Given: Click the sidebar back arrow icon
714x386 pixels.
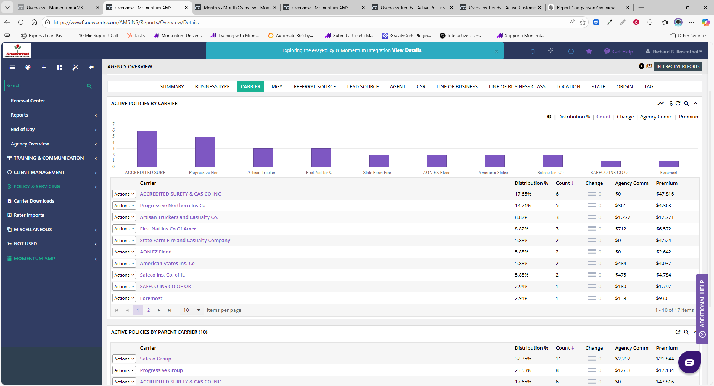Looking at the screenshot, I should (x=91, y=67).
